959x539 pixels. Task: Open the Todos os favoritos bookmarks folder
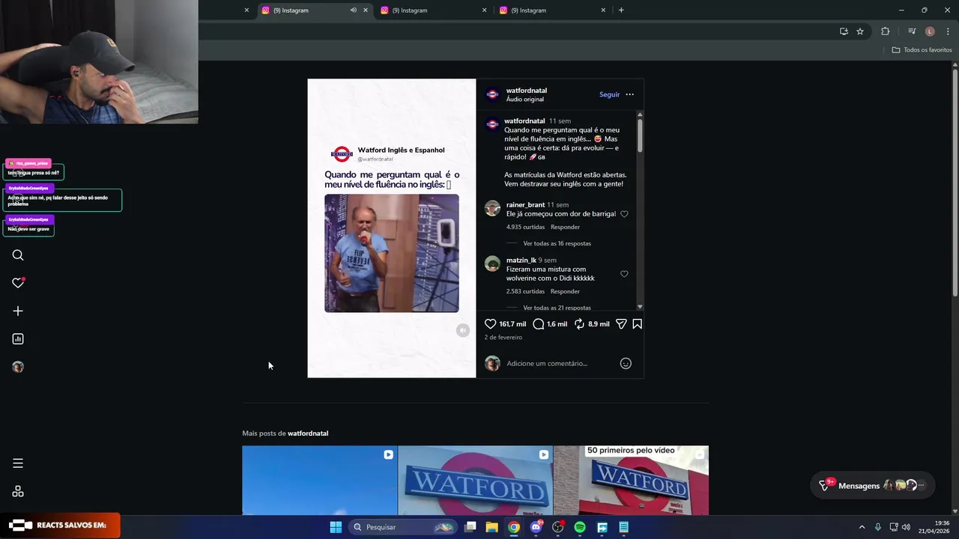pyautogui.click(x=922, y=50)
